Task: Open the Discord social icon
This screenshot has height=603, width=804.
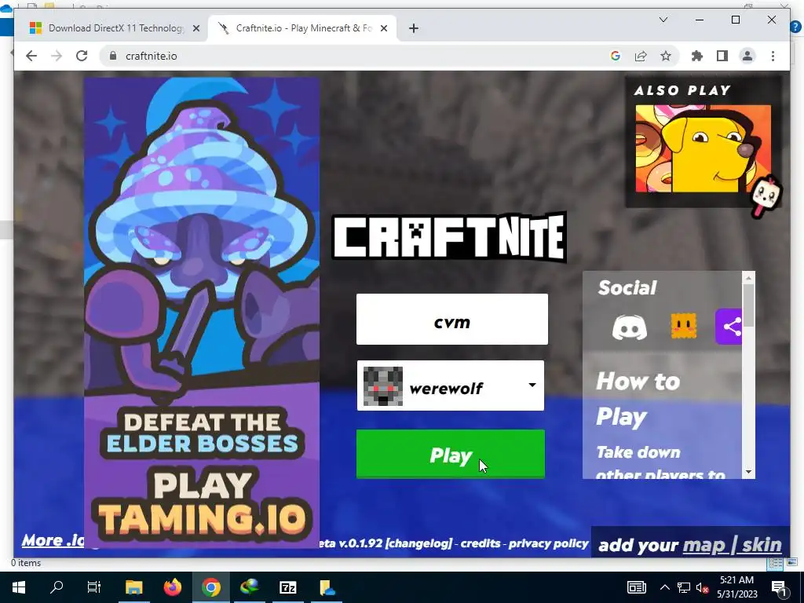Action: pyautogui.click(x=630, y=327)
